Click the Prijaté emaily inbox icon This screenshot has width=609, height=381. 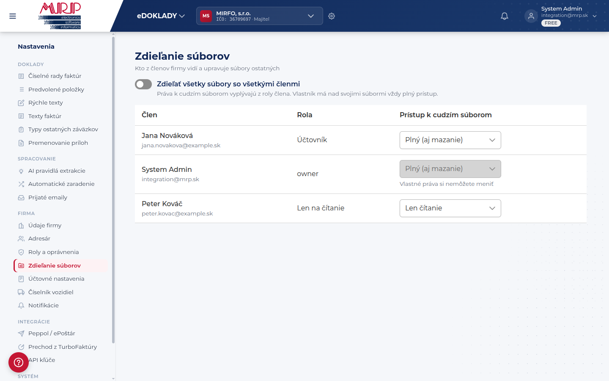coord(21,198)
